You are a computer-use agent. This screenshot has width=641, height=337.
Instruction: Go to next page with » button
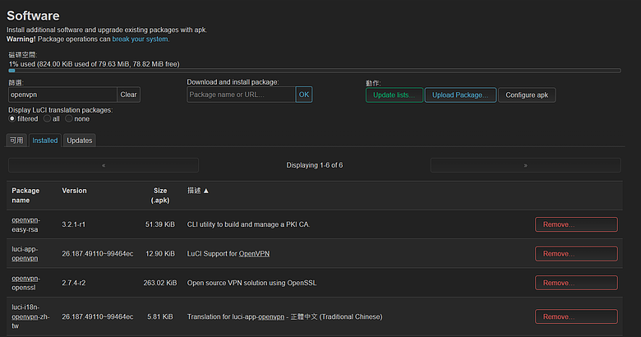point(526,165)
